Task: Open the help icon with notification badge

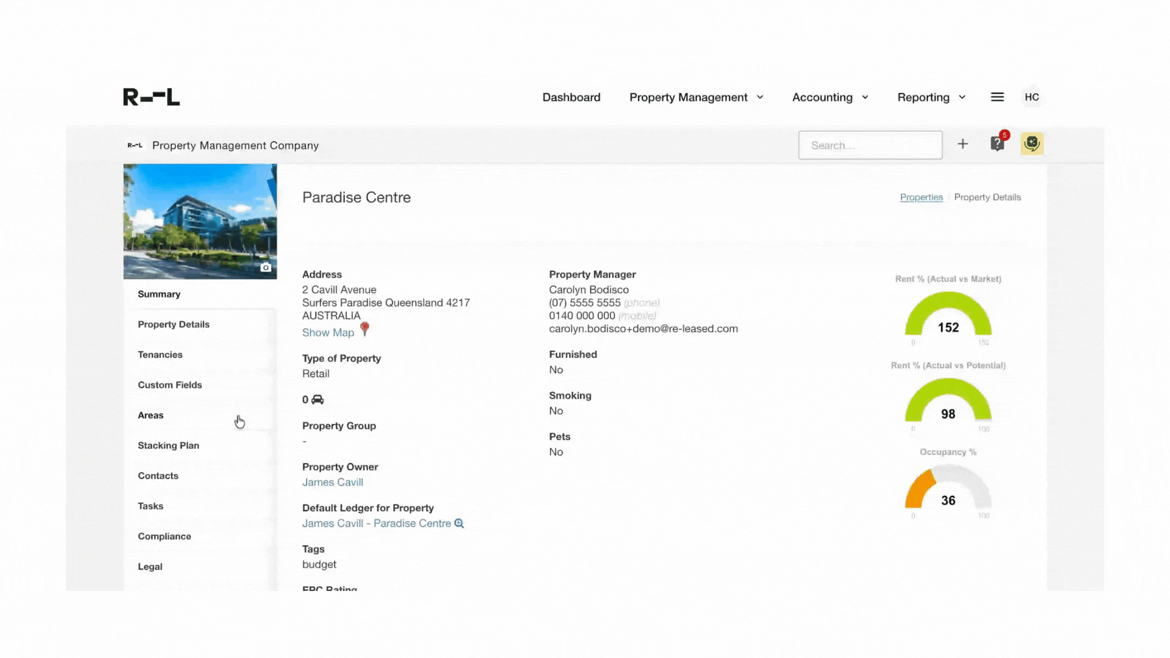Action: (x=997, y=144)
